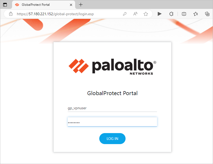Image resolution: width=213 pixels, height=164 pixels.
Task: Open the Extensions puzzle icon
Action: pos(171,14)
